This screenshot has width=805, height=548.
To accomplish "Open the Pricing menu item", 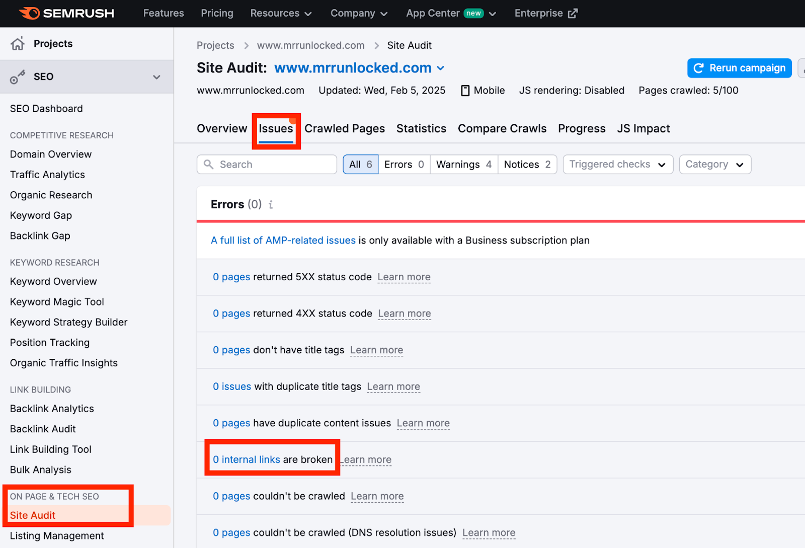I will (217, 13).
